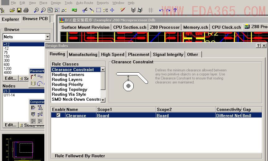Click the Undo arrow icon

pos(161,11)
